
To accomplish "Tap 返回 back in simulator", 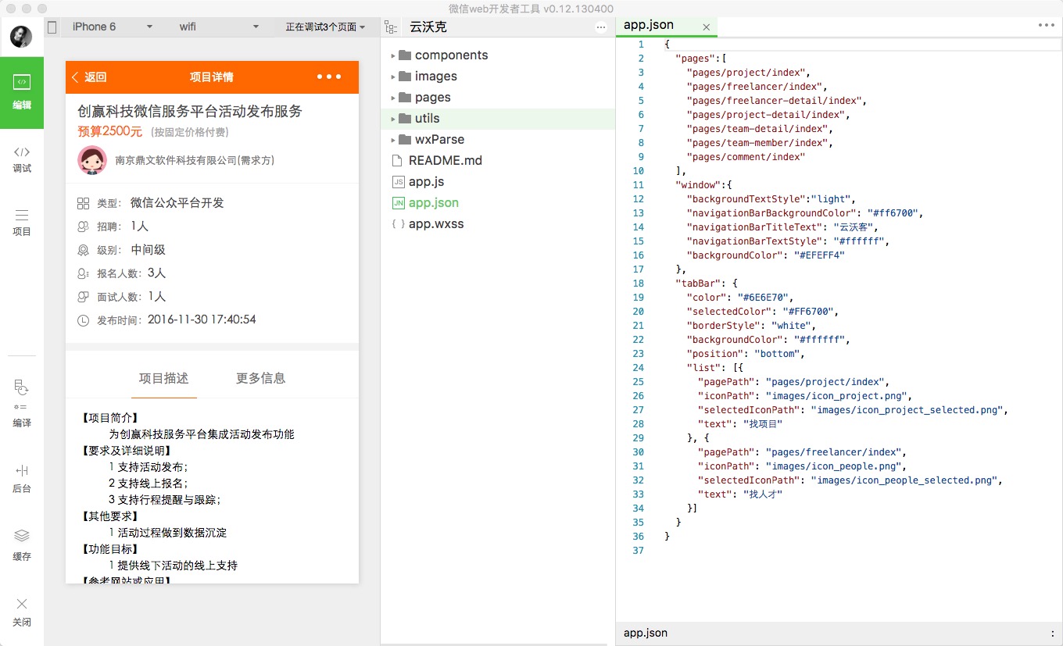I will [x=89, y=77].
